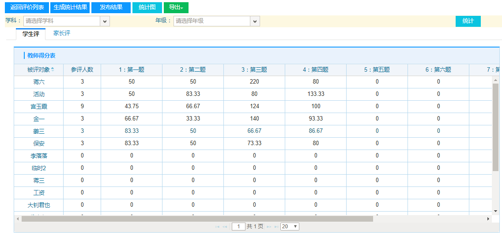Open the 统计图 chart view
502x234 pixels.
coord(147,7)
